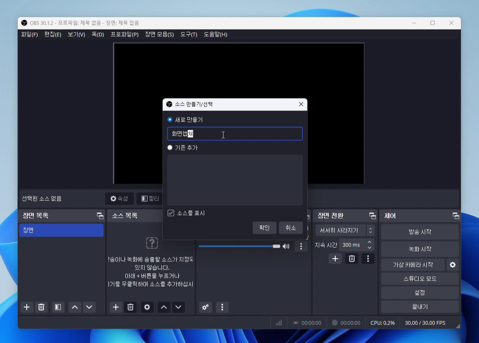The width and height of the screenshot is (479, 343).
Task: Remove scene transition with trash icon
Action: click(352, 259)
